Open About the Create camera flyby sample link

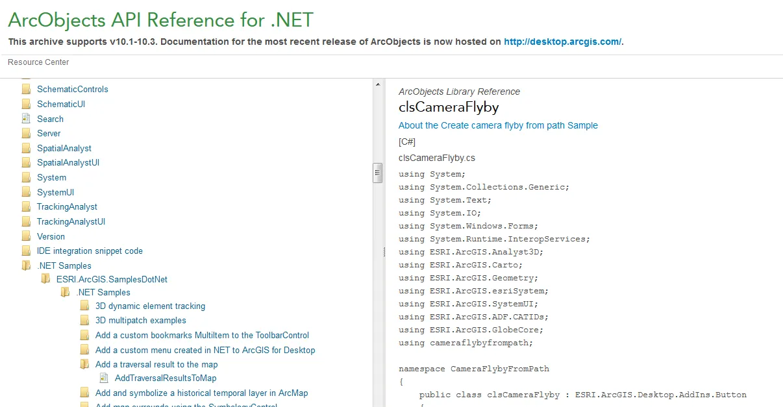click(498, 125)
